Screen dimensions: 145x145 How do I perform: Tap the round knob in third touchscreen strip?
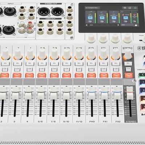point(113,21)
